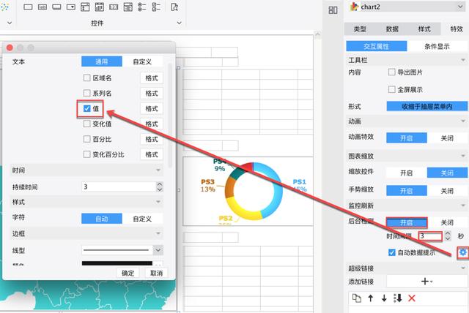Open 格式 button for 值 row
This screenshot has width=469, height=313.
coord(152,108)
